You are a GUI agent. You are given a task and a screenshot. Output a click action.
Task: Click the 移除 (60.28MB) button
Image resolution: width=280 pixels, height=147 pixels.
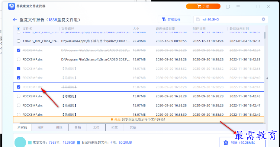[243, 142]
